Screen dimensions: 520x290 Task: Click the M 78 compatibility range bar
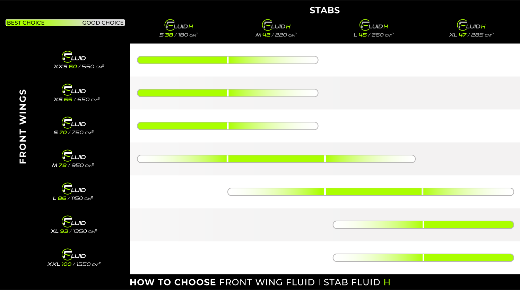[276, 159]
